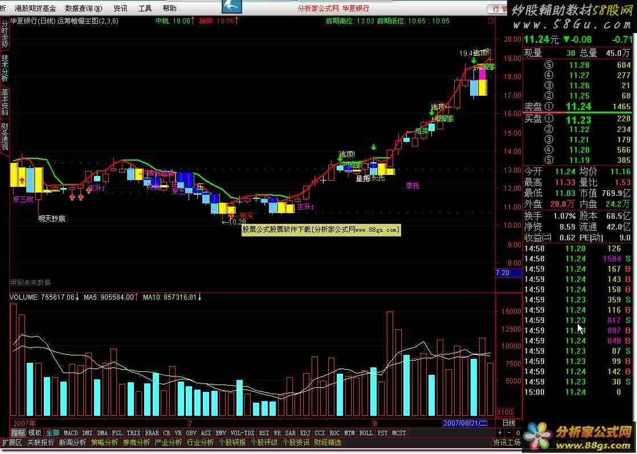Show the WR indicator
Screen dimensions: 637x454
pos(277,433)
